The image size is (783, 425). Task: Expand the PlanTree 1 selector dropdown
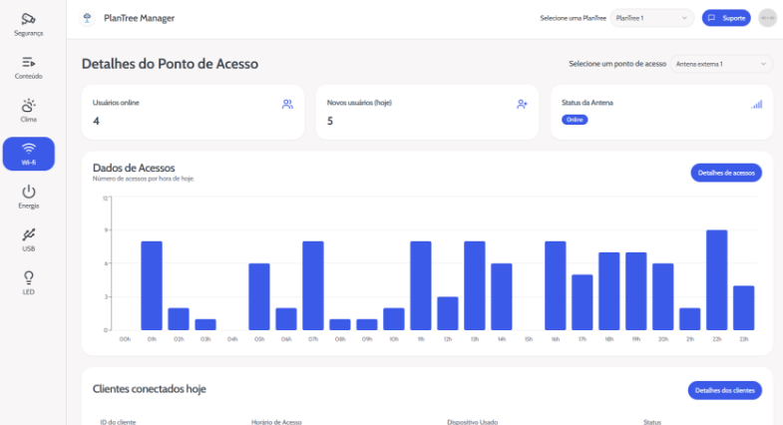[652, 18]
